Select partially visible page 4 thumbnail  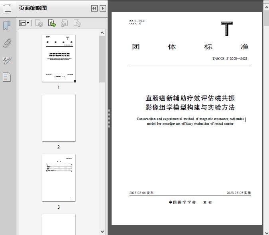tap(59, 224)
